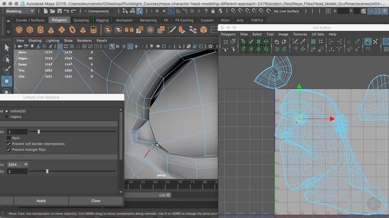
Task: Adjust the room space slider handle
Action: [47, 171]
